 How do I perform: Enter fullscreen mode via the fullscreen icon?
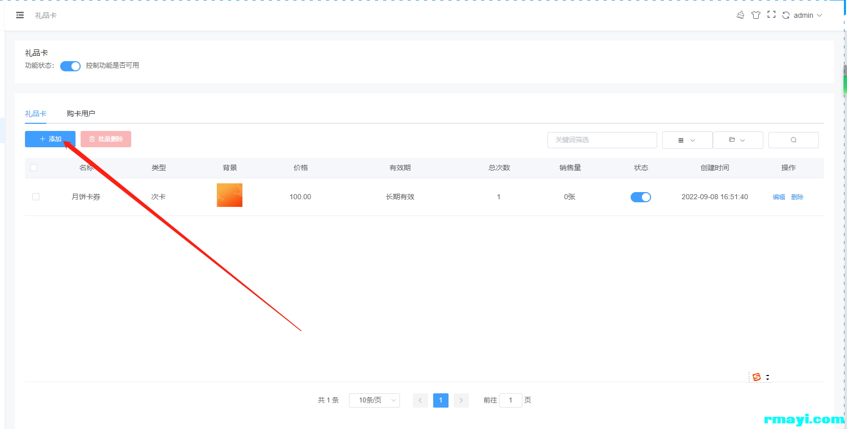click(x=771, y=15)
